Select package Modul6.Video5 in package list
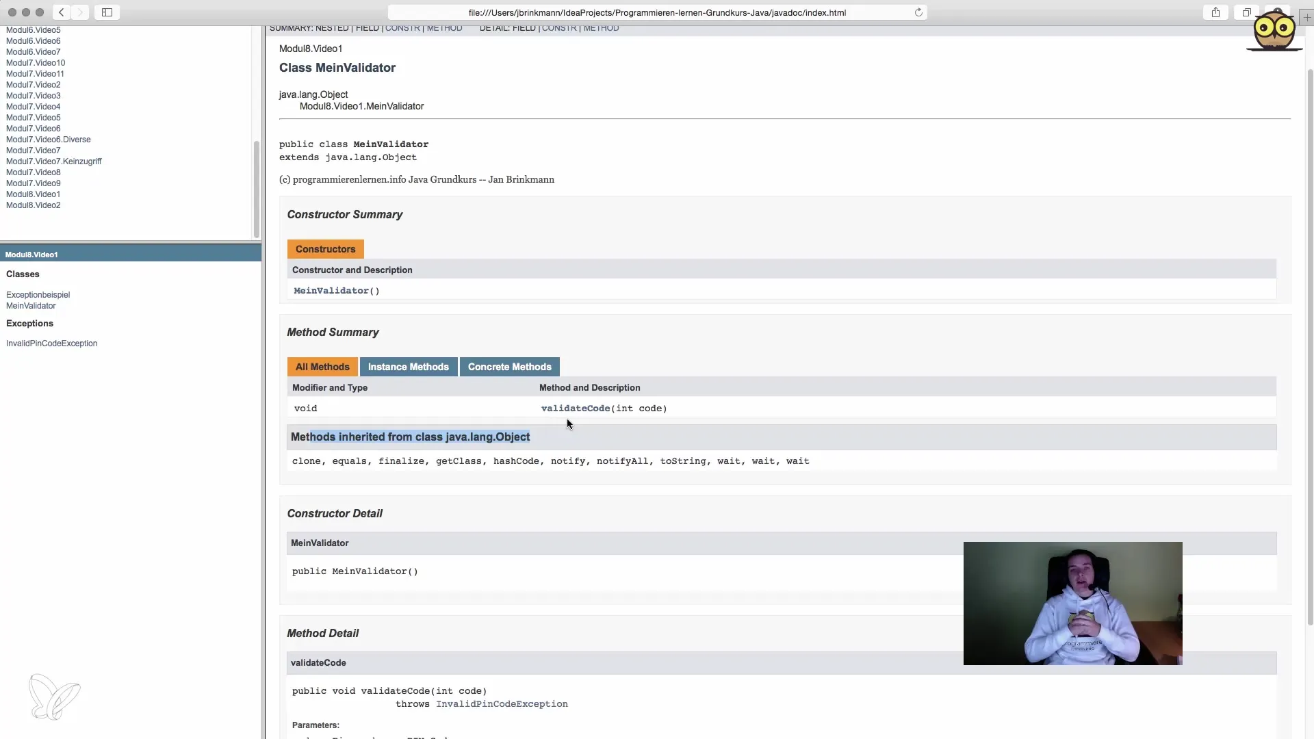This screenshot has width=1314, height=739. (x=33, y=30)
